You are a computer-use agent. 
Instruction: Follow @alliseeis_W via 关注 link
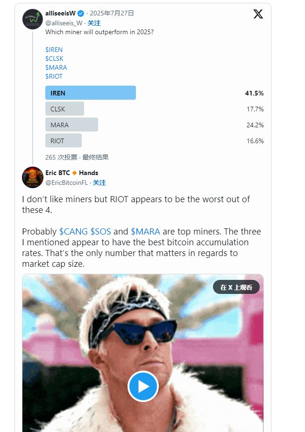click(x=94, y=23)
